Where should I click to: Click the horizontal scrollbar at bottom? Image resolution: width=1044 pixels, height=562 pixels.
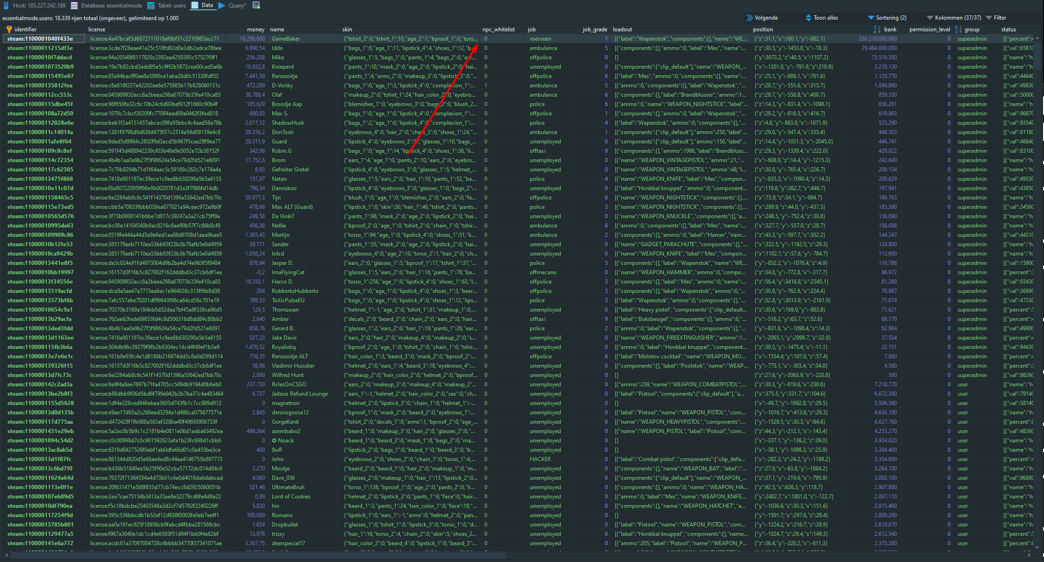(x=257, y=555)
